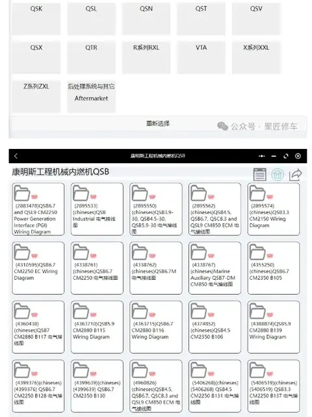Open folder icon for (2883478) QSB6.7 PGI
Screen dimensions: 312x417
click(22, 193)
